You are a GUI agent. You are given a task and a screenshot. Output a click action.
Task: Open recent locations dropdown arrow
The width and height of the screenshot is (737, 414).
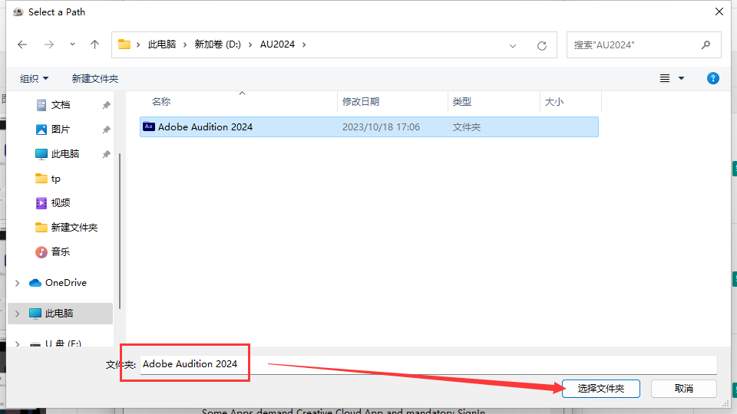coord(72,44)
